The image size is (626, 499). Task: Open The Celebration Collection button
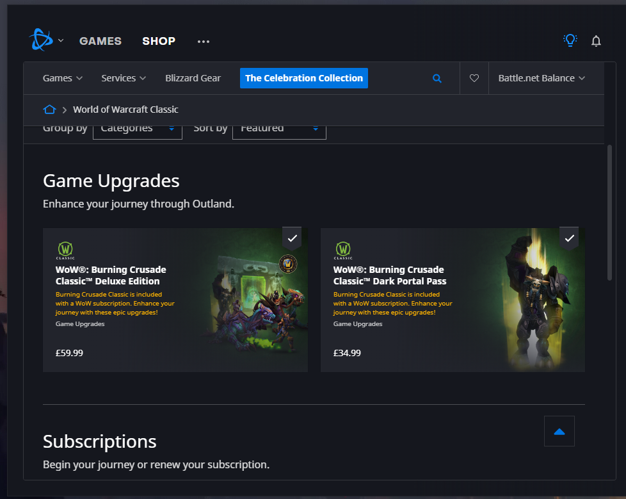[304, 78]
